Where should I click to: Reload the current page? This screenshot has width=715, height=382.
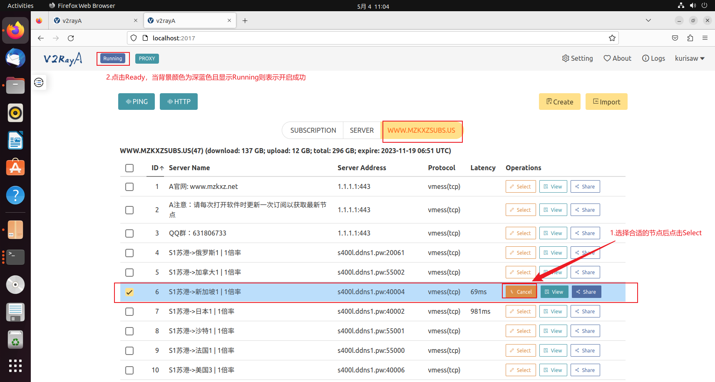(x=71, y=38)
